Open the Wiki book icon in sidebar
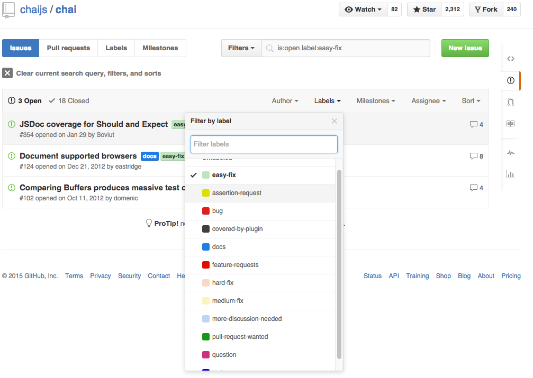Screen dimensions: 533x378 [x=511, y=124]
